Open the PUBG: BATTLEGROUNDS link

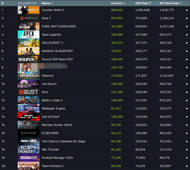(59, 27)
